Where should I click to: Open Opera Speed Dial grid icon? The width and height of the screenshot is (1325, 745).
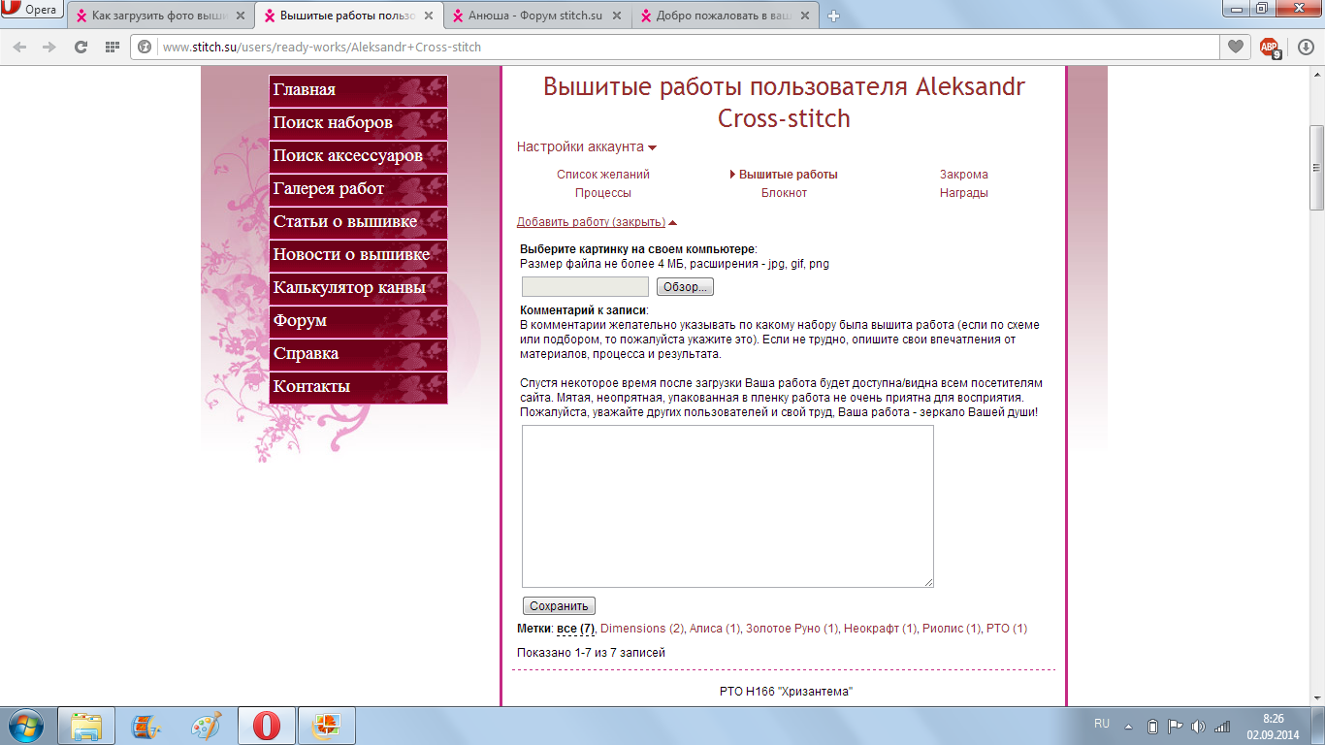click(112, 47)
